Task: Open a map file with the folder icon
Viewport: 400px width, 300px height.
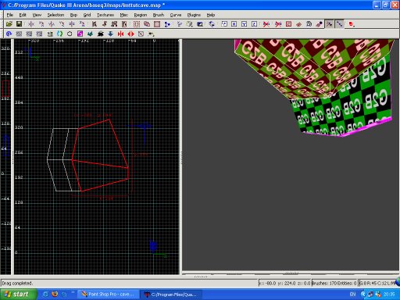Action: pyautogui.click(x=9, y=24)
